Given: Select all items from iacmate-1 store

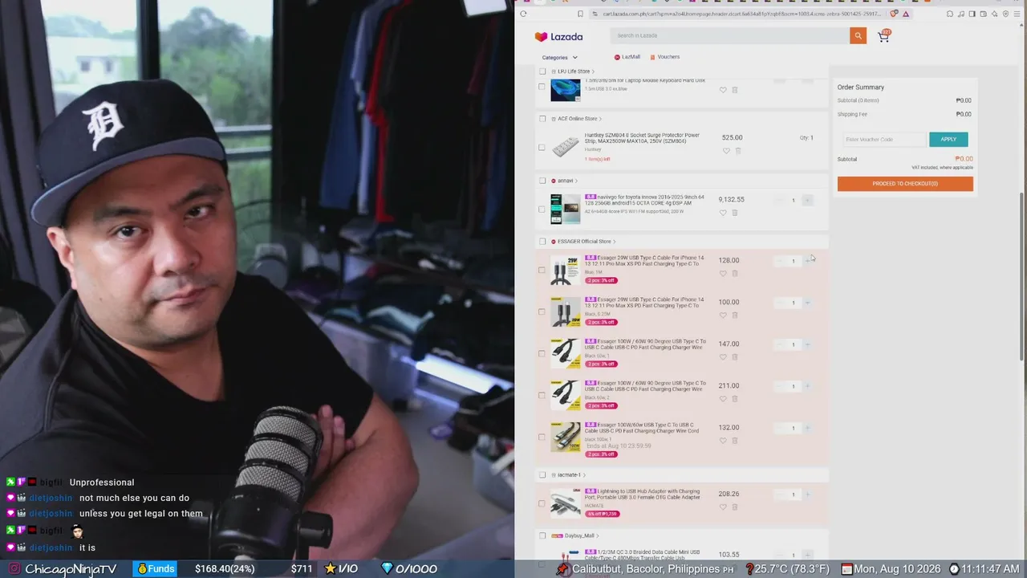Looking at the screenshot, I should (x=542, y=475).
